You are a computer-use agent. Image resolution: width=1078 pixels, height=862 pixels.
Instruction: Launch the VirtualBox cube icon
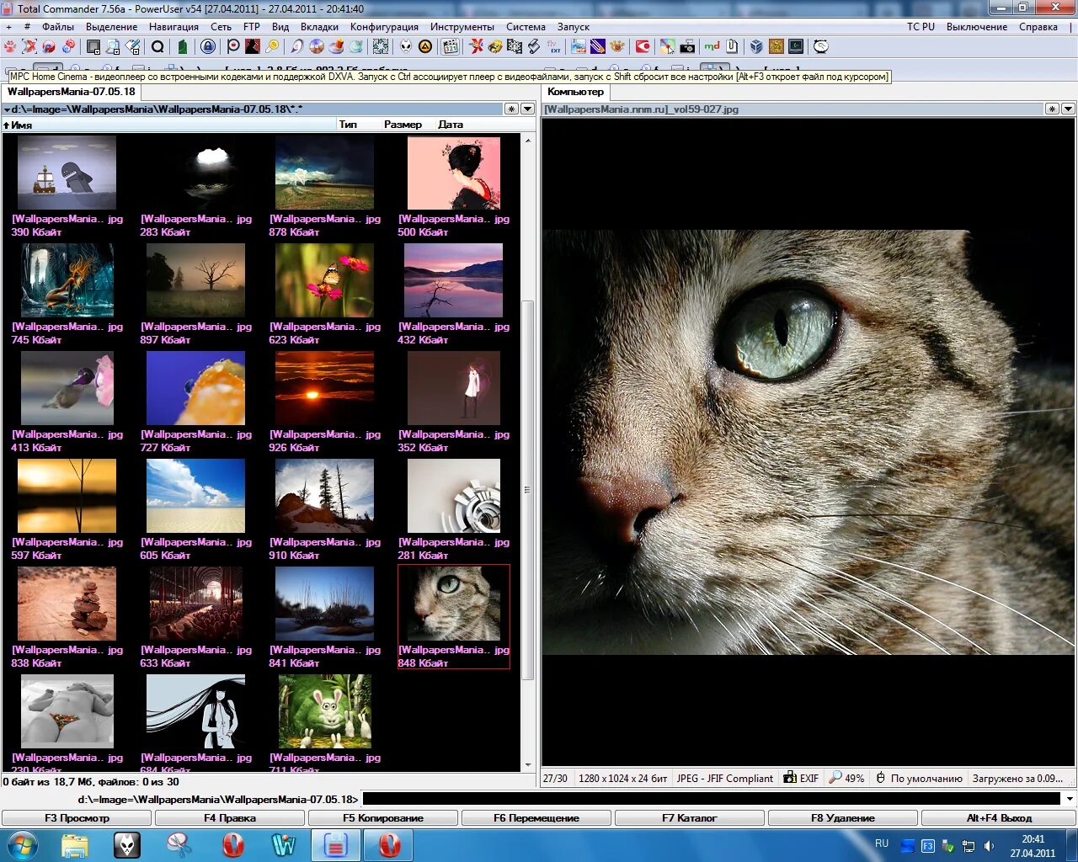[756, 46]
